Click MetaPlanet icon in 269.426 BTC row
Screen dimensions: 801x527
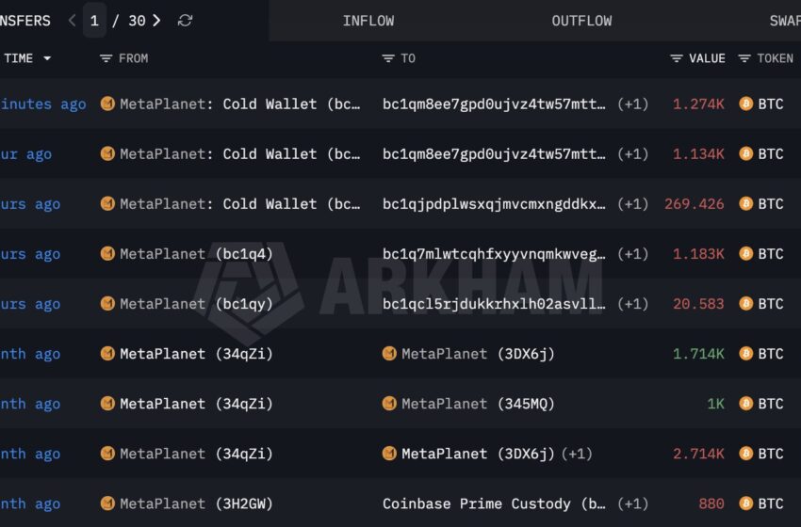[x=107, y=203]
